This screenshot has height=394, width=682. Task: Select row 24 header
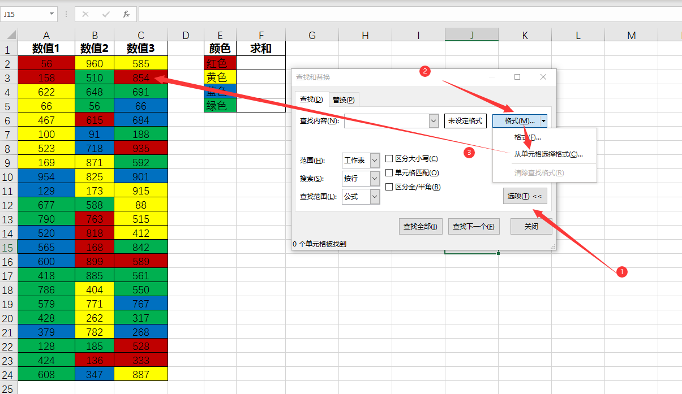click(x=8, y=374)
